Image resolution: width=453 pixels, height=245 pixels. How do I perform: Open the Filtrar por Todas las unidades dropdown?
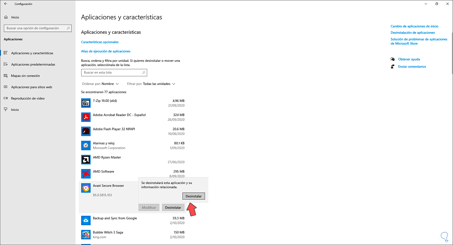point(151,84)
